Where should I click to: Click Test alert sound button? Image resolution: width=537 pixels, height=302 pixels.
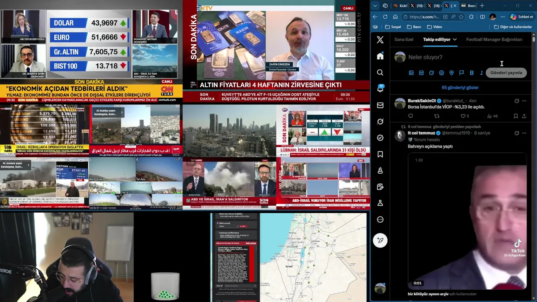pos(243,226)
